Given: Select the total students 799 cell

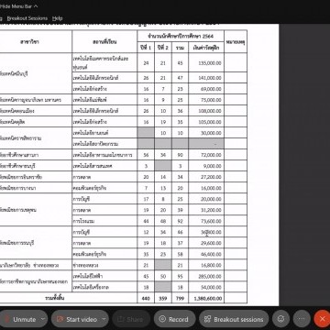Looking at the screenshot, I should [180, 298].
